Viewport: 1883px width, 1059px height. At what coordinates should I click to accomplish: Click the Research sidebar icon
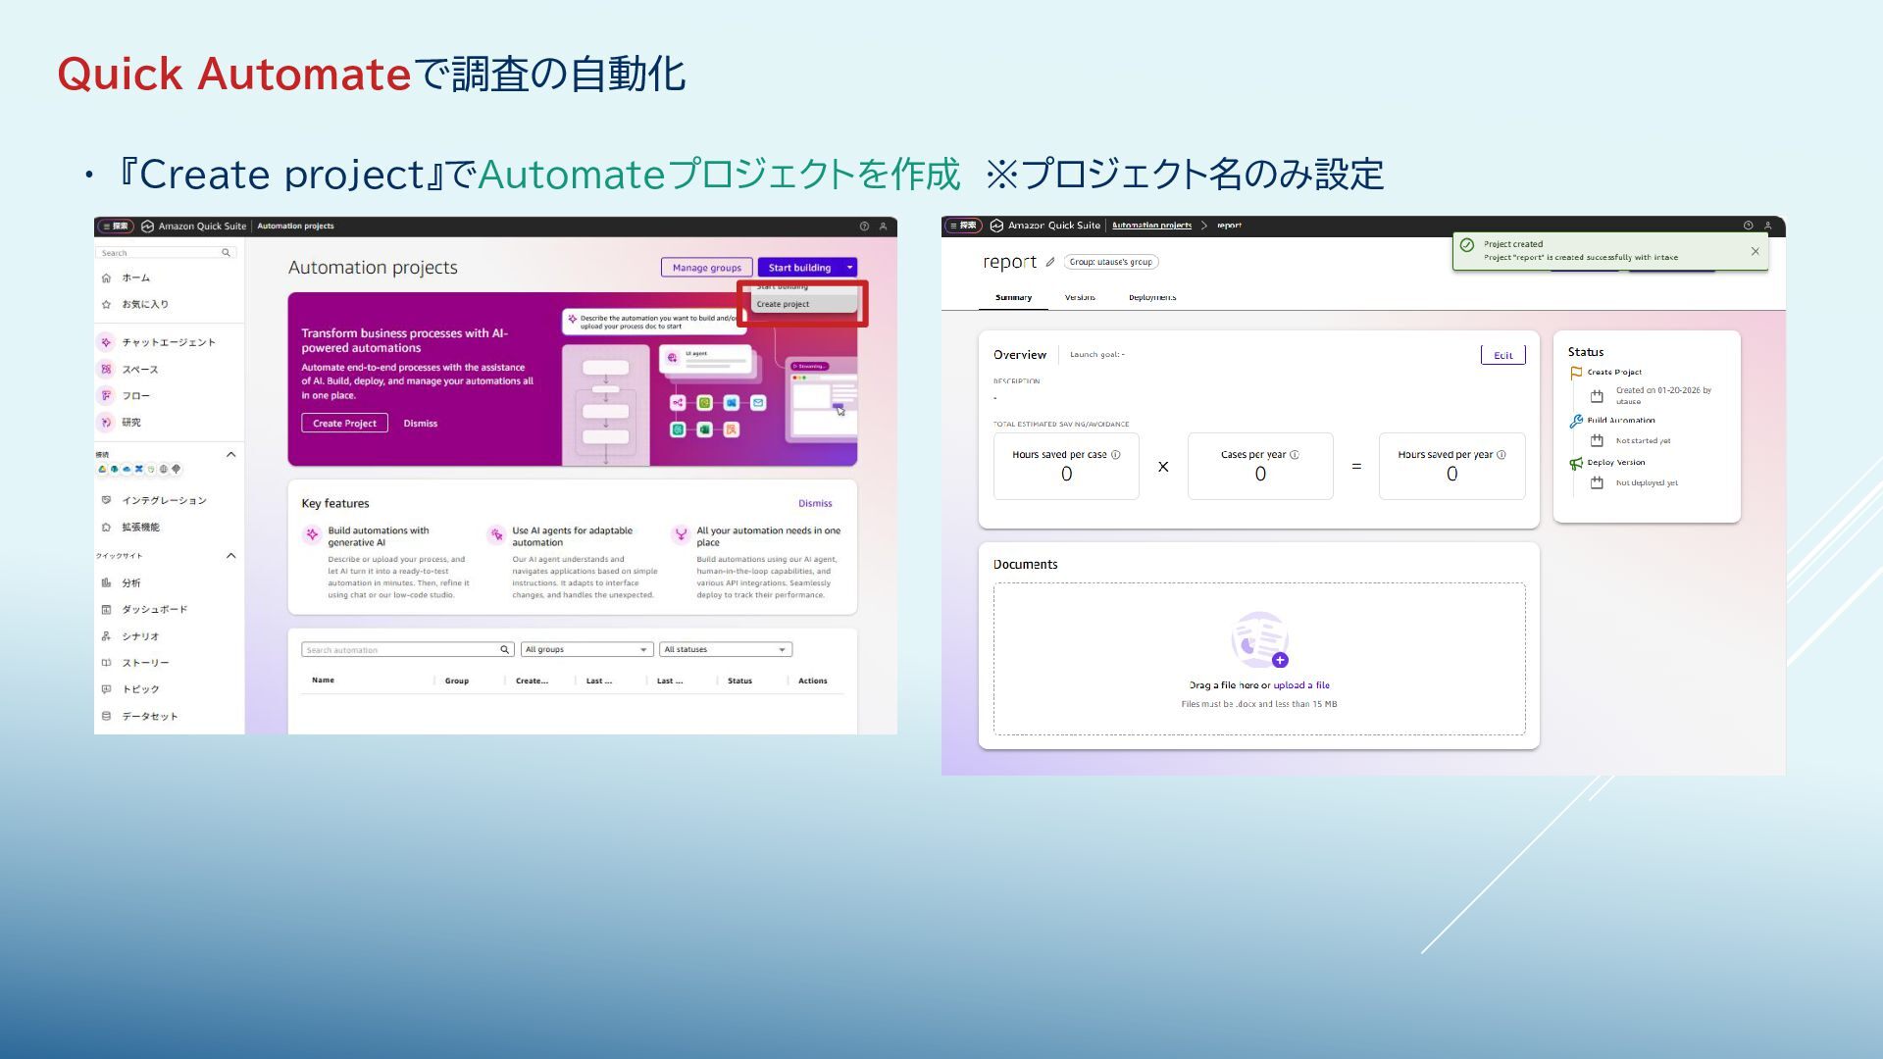tap(106, 423)
